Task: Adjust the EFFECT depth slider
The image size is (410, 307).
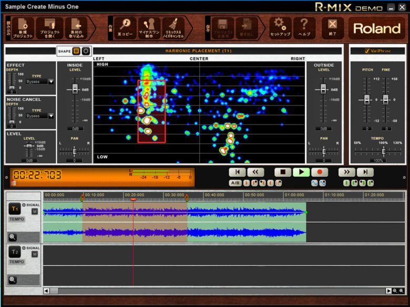Action: pyautogui.click(x=12, y=88)
